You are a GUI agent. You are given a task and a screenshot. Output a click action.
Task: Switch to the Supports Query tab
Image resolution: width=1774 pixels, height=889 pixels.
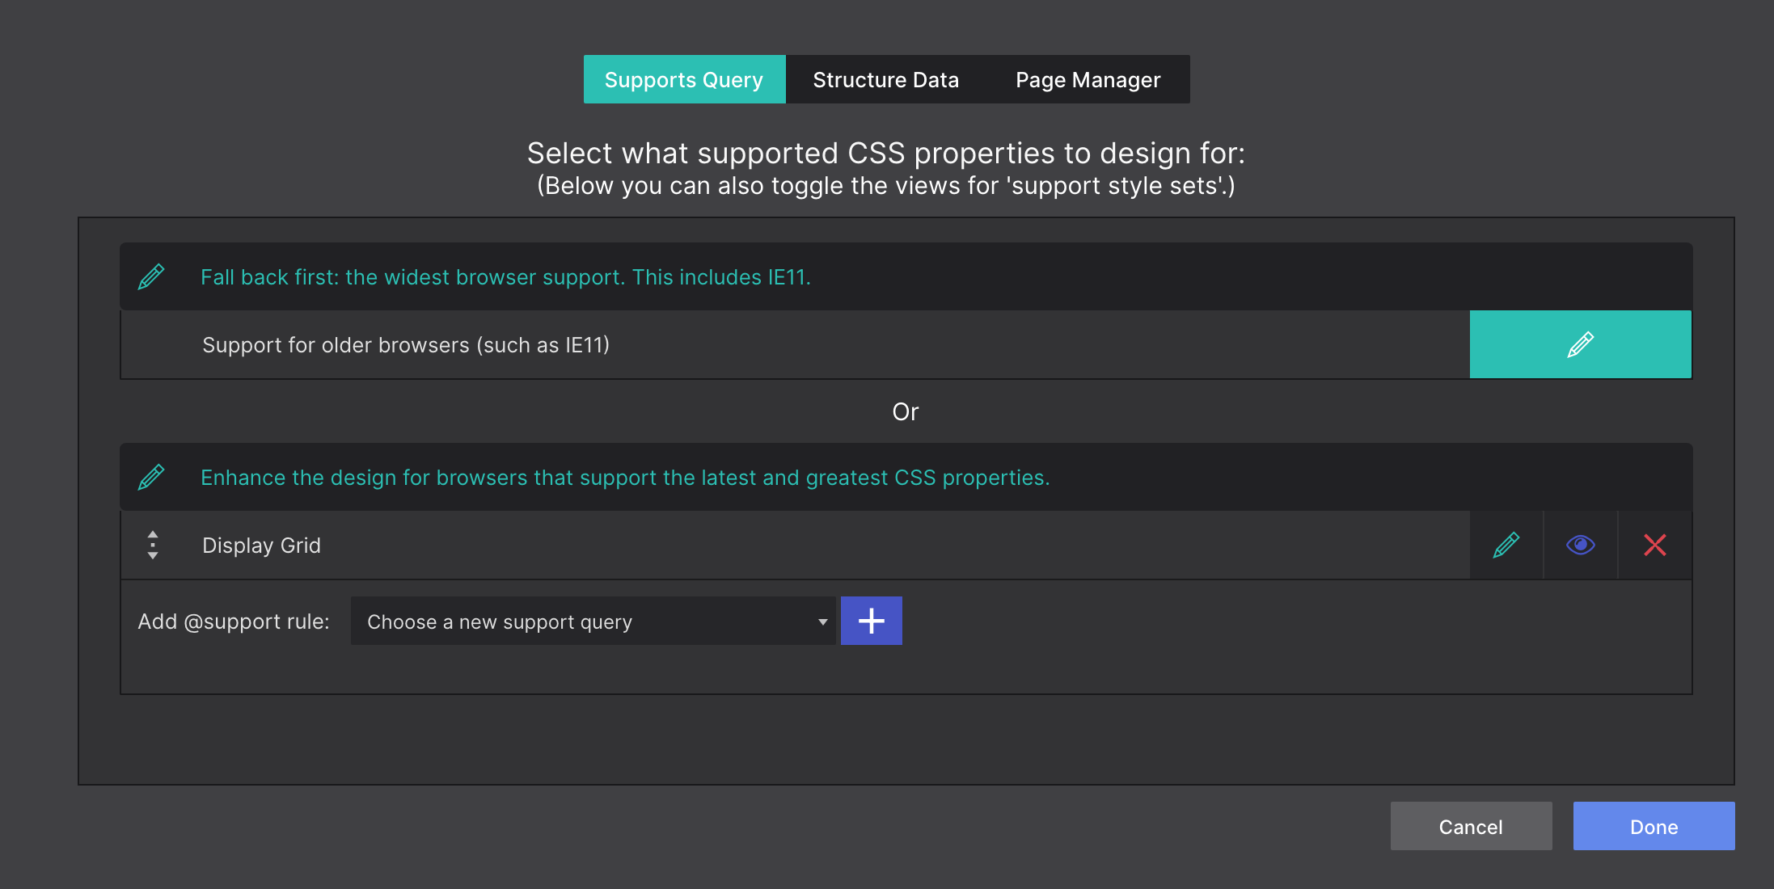click(684, 79)
